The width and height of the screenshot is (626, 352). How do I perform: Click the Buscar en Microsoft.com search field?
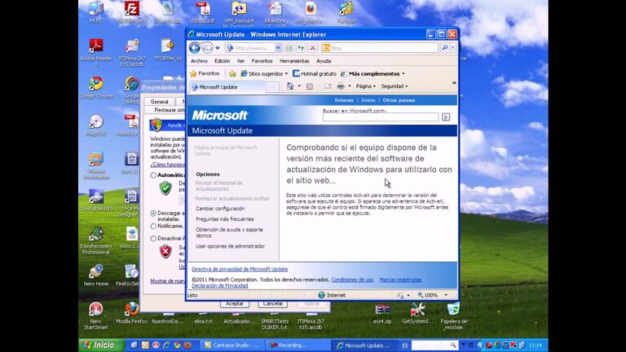(x=381, y=117)
